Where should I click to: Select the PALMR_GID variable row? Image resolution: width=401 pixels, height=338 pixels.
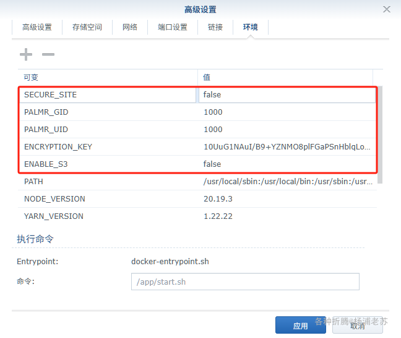point(197,112)
